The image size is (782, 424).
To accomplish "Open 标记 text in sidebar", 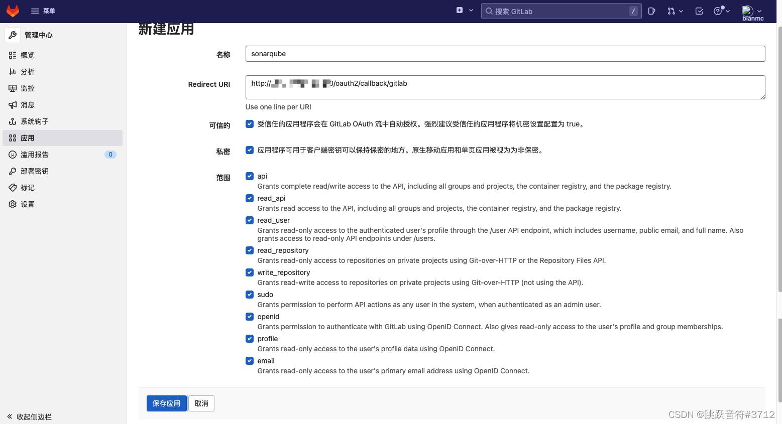I will coord(28,188).
